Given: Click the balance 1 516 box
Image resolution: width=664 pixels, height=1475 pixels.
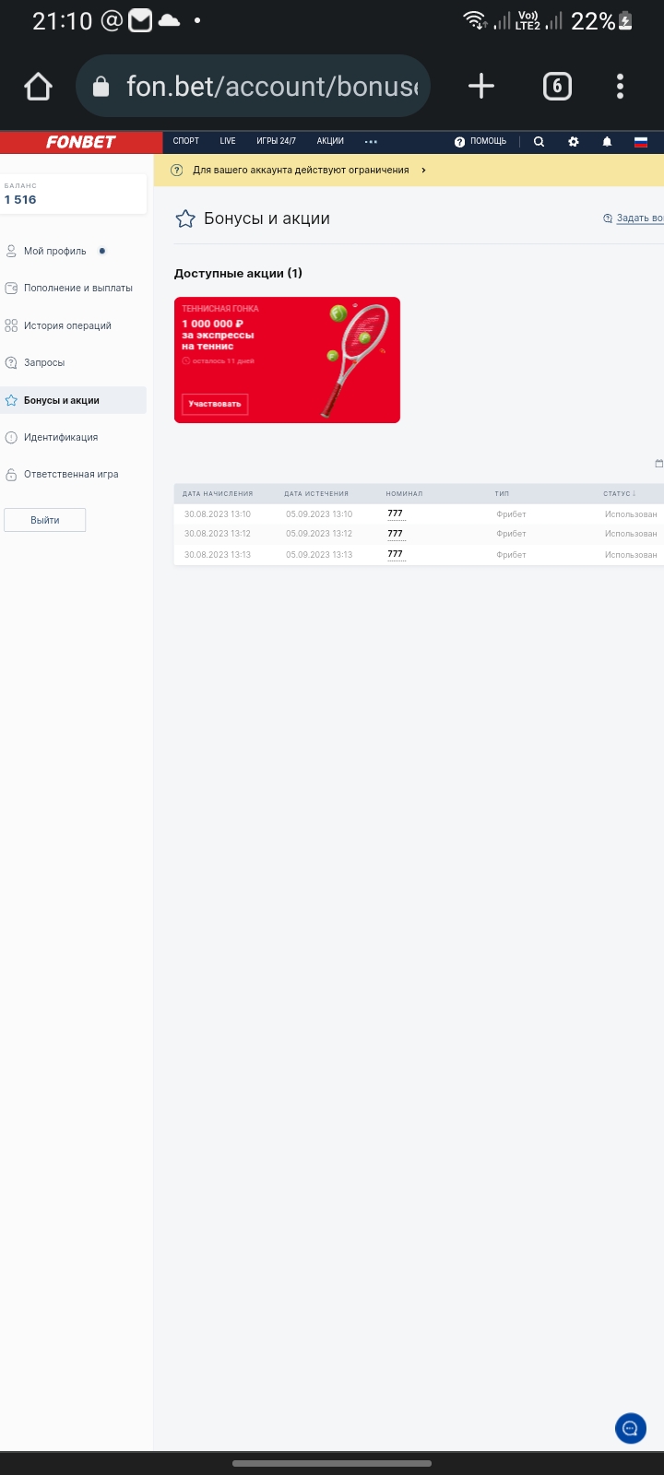Looking at the screenshot, I should click(73, 194).
